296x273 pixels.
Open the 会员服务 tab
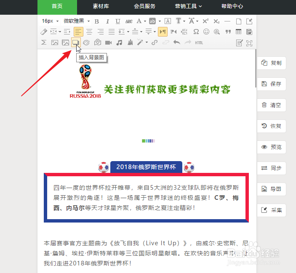pos(144,6)
